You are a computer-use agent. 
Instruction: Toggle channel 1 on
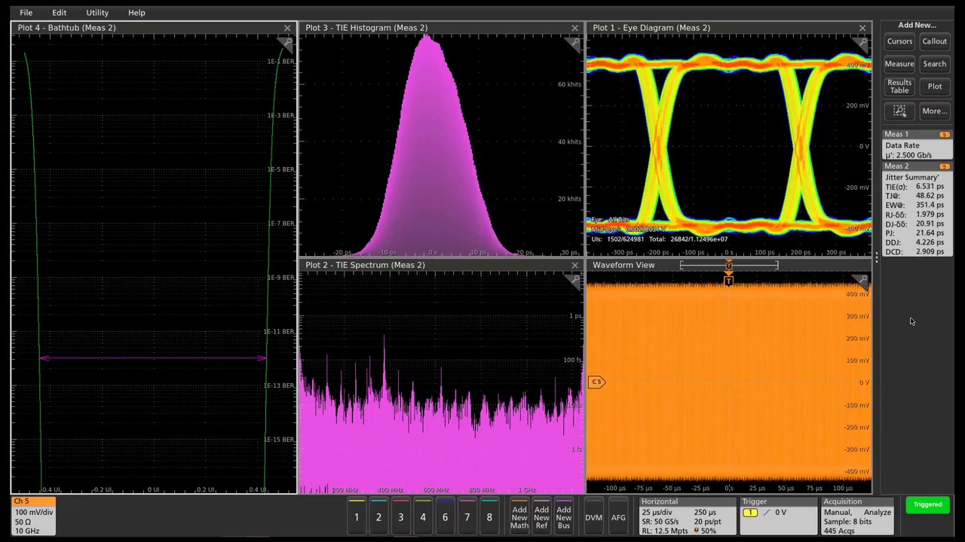tap(356, 517)
